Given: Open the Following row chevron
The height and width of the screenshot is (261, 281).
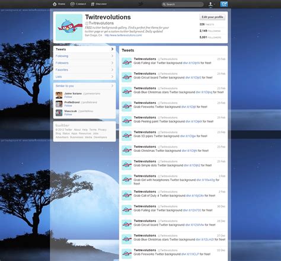Looking at the screenshot, I should coord(112,56).
